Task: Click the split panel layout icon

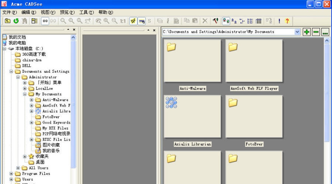Action: pos(34,21)
